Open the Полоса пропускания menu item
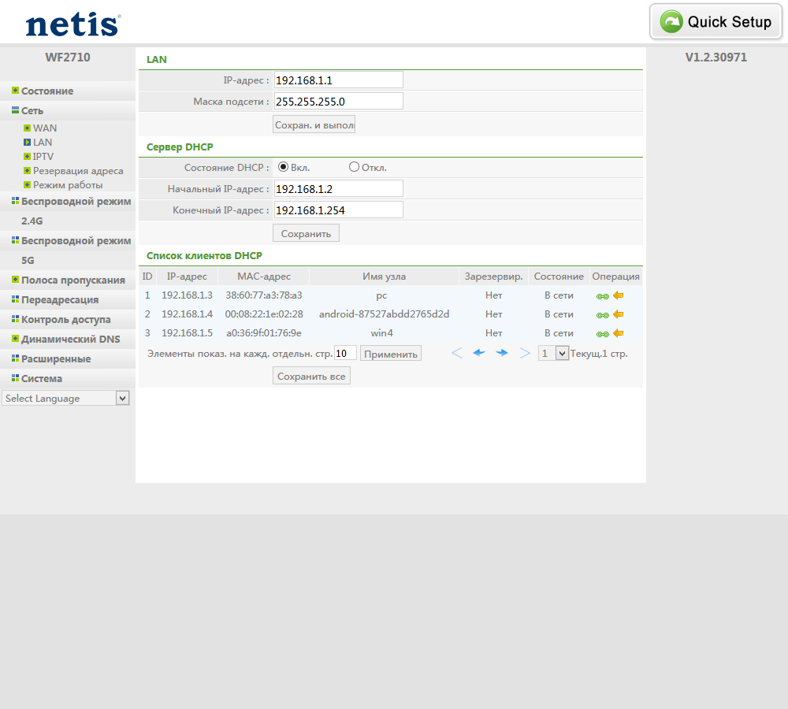This screenshot has width=788, height=709. (72, 280)
